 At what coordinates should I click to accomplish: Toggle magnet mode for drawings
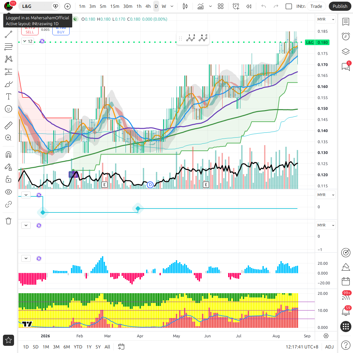click(8, 154)
